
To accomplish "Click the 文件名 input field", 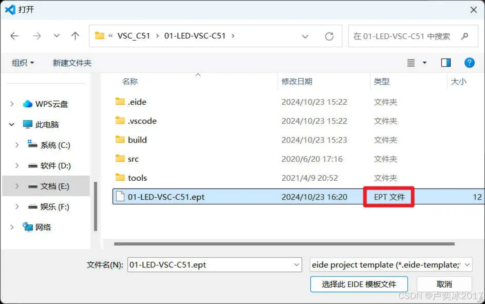I will coord(215,265).
